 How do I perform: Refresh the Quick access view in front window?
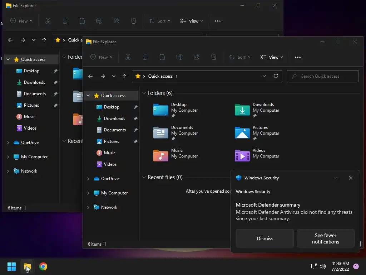(276, 76)
